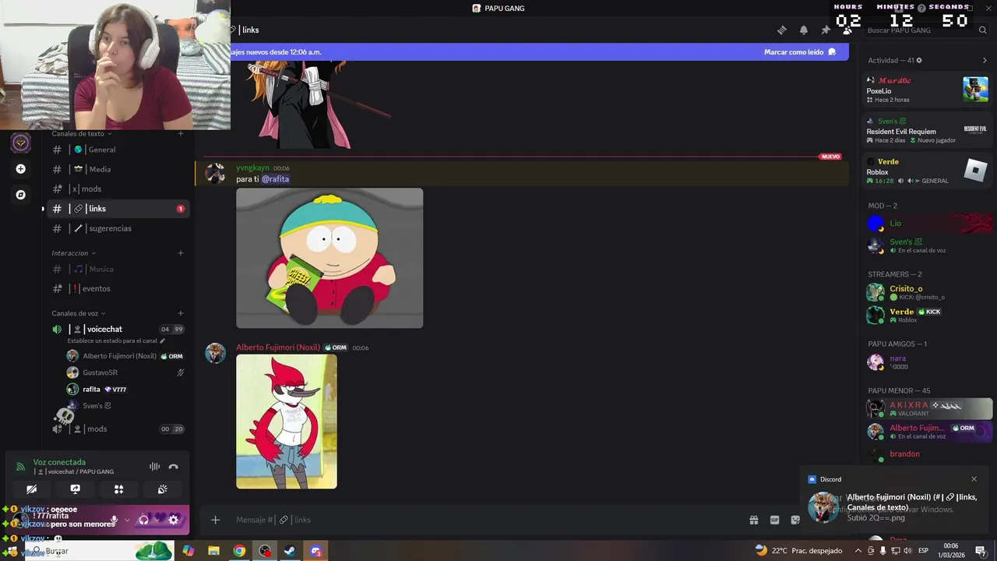This screenshot has width=997, height=561.
Task: Select the voicechat voice channel
Action: (117, 329)
